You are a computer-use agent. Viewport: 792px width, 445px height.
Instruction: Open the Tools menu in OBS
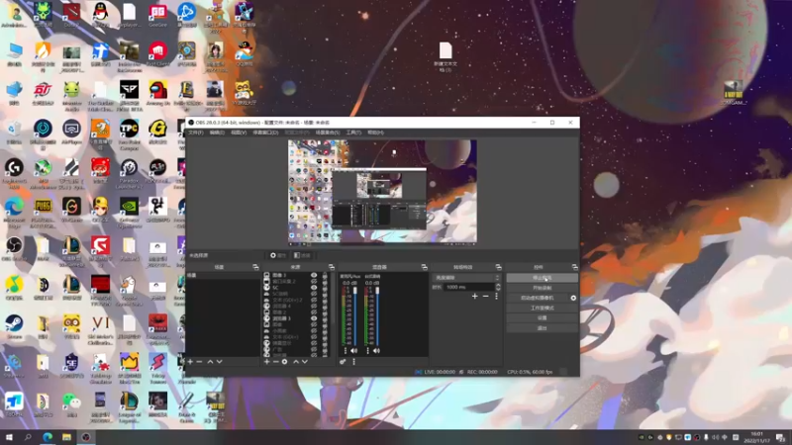[x=353, y=133]
